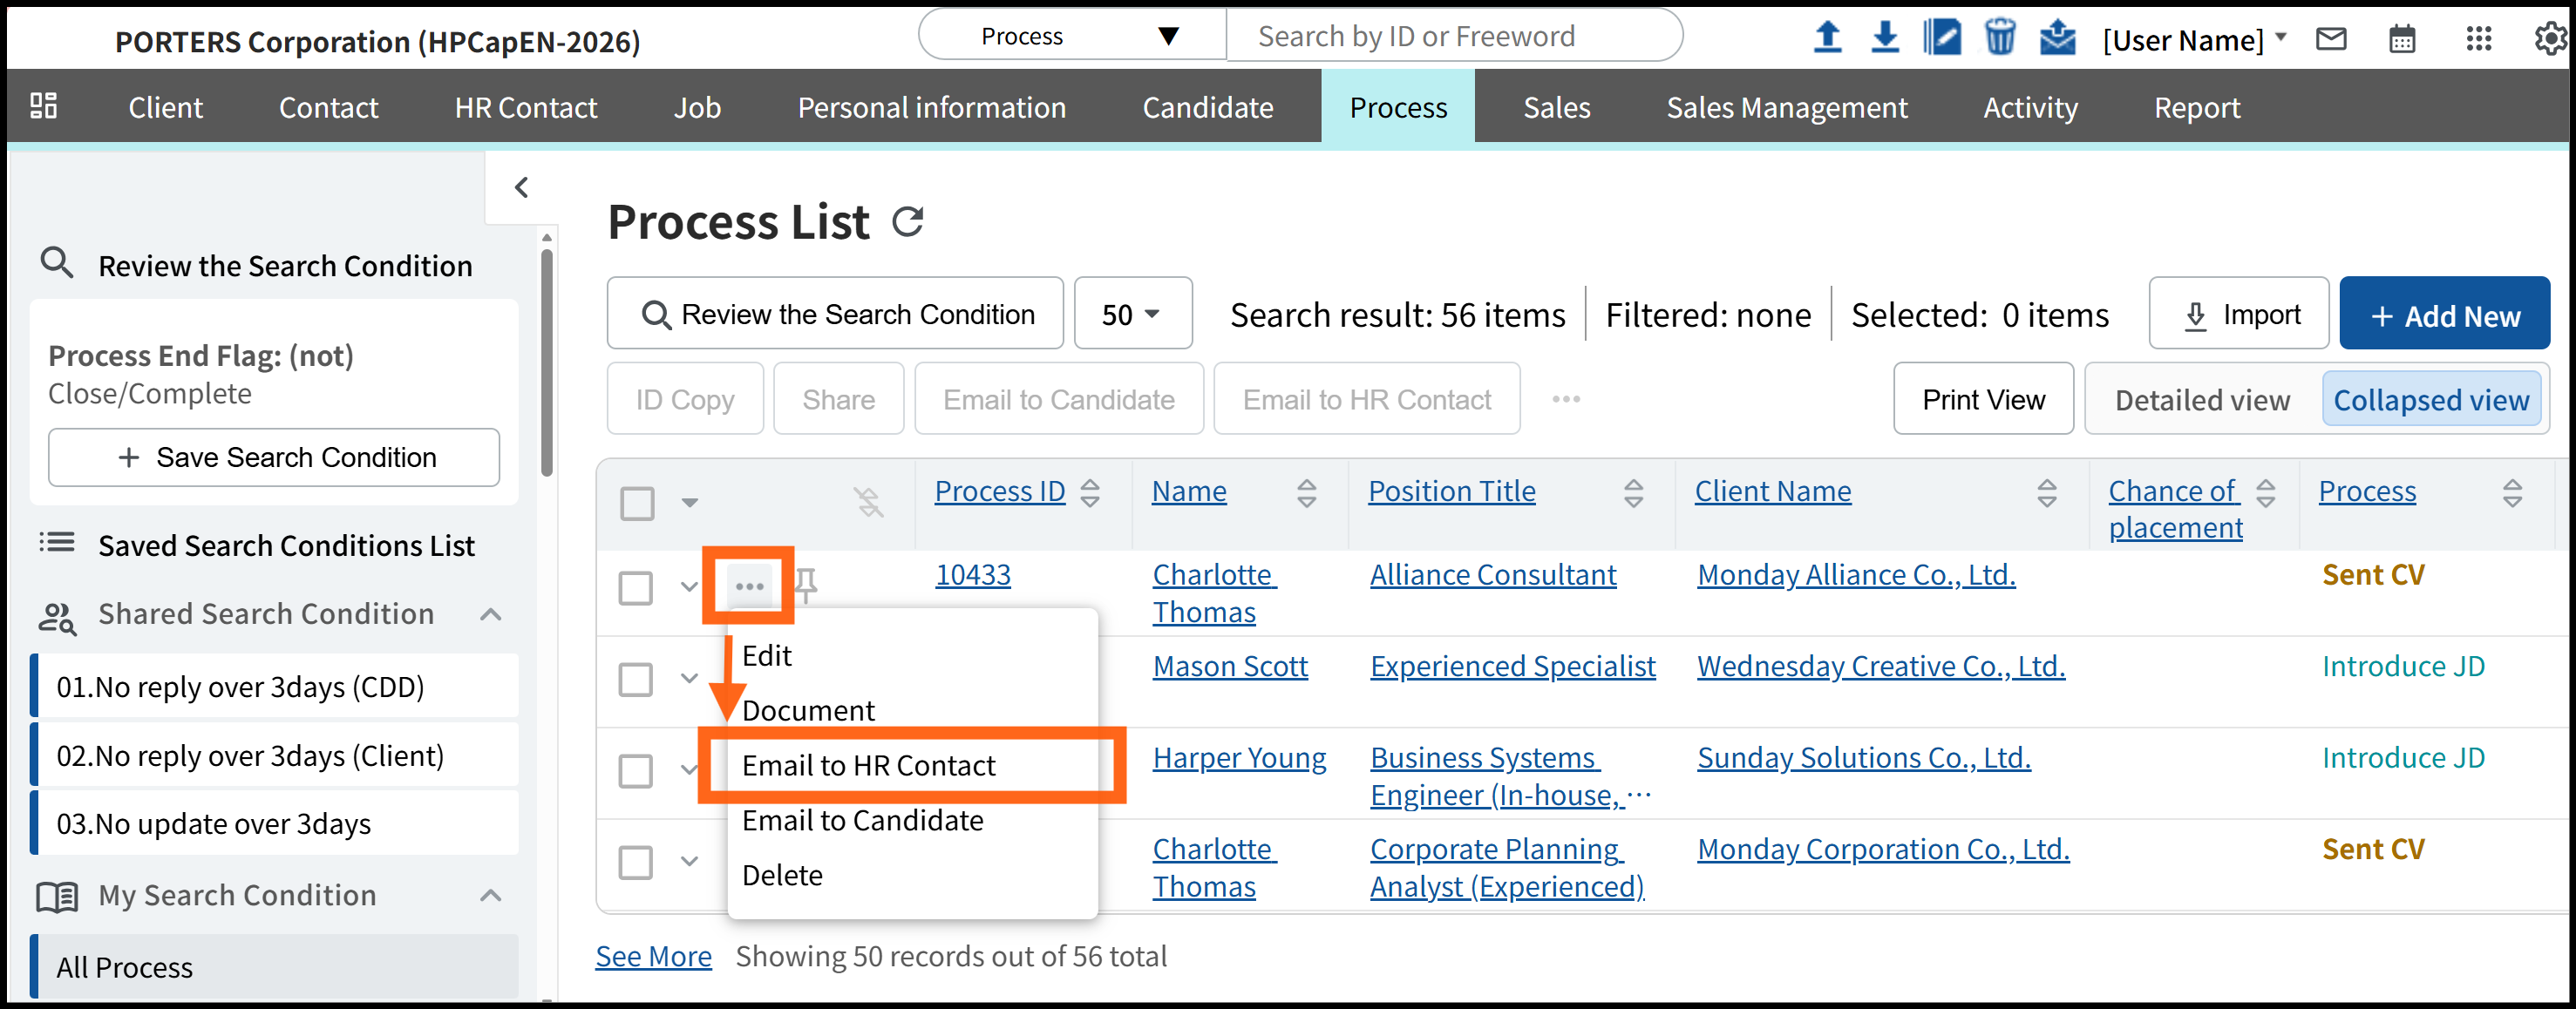Open the Process search type dropdown
This screenshot has width=2576, height=1009.
[1071, 36]
